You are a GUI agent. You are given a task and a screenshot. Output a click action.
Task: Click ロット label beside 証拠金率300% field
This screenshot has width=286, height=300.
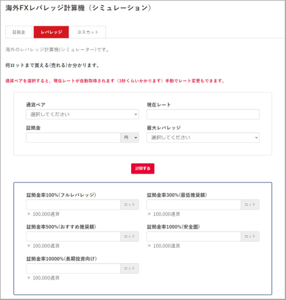(250, 205)
